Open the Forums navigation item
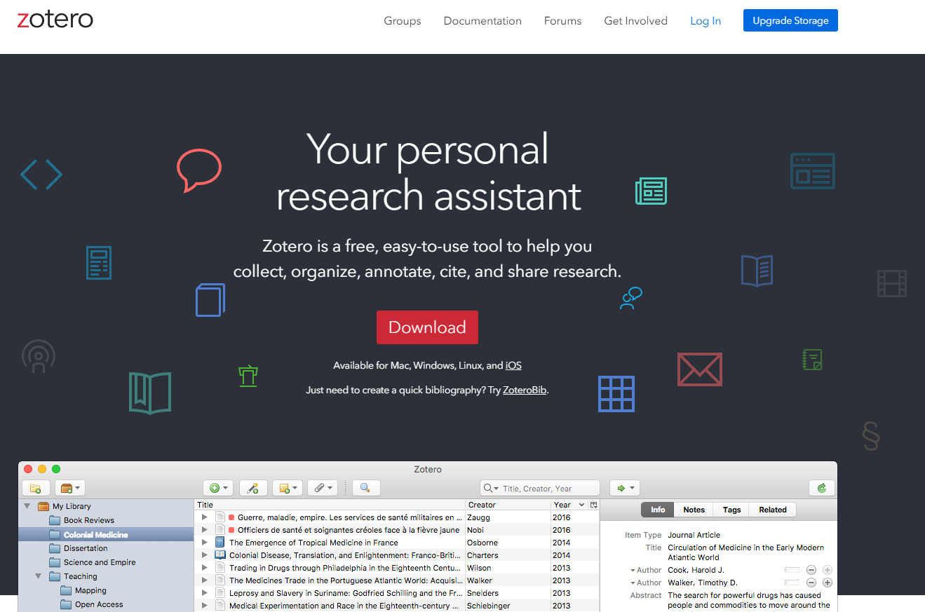 (562, 21)
